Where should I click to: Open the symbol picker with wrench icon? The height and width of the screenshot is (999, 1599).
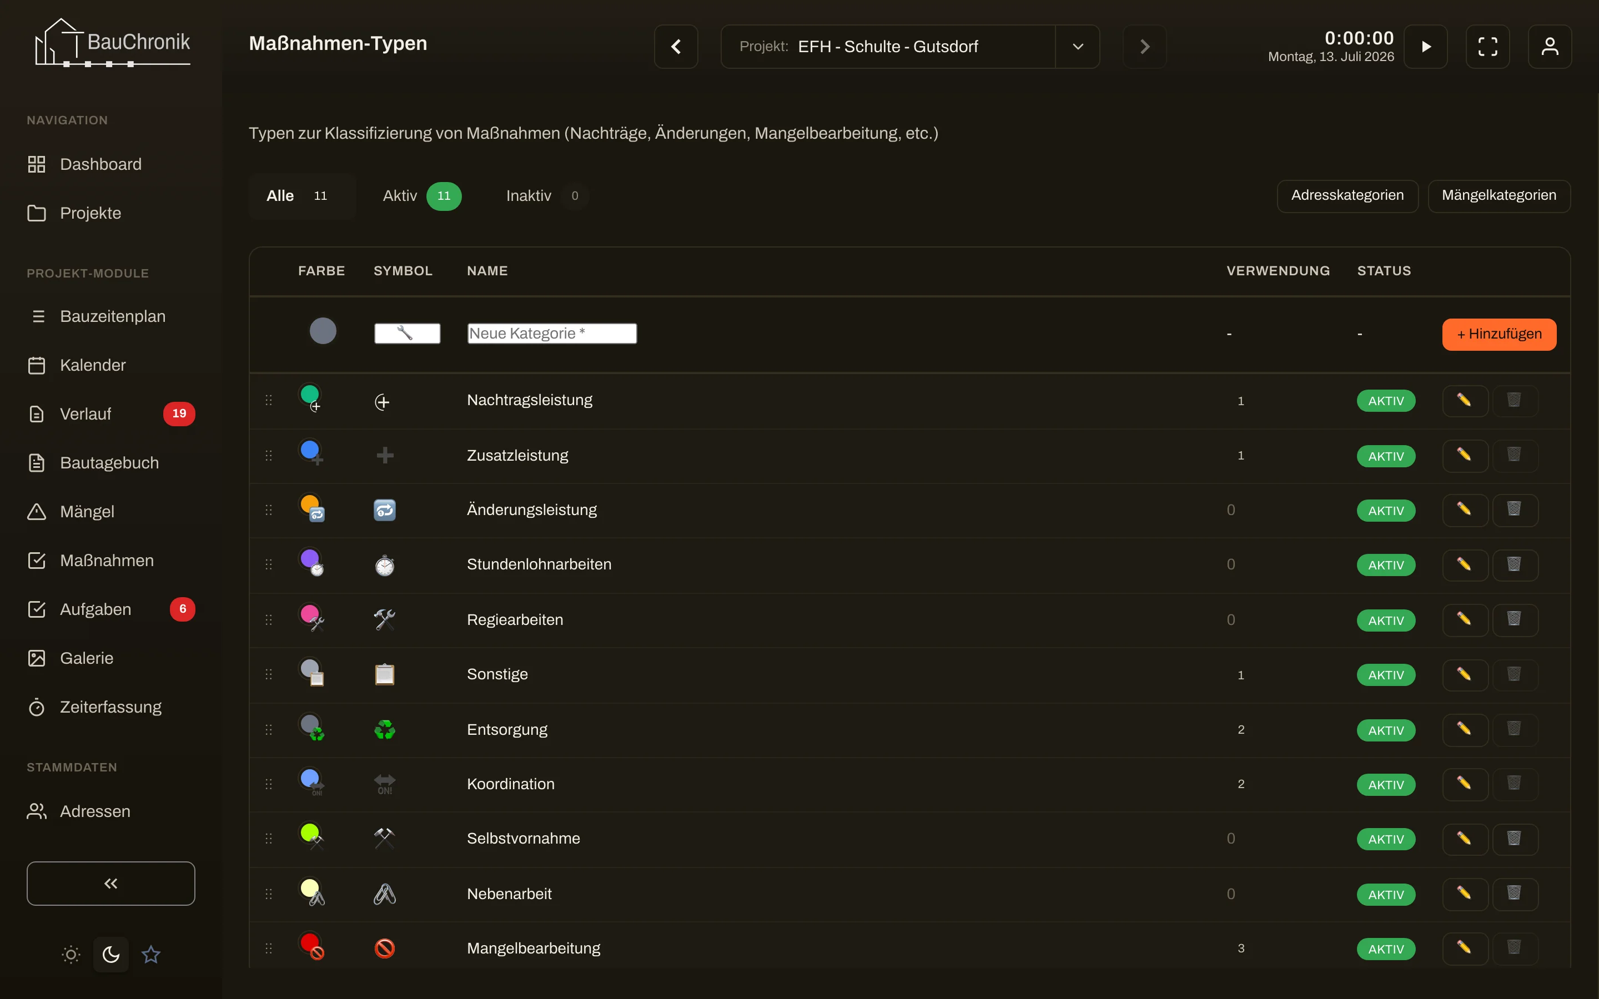(x=407, y=334)
